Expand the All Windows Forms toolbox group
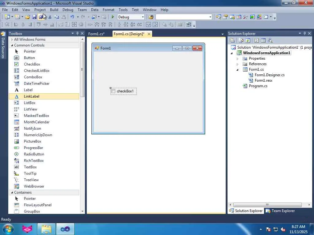 pyautogui.click(x=12, y=39)
